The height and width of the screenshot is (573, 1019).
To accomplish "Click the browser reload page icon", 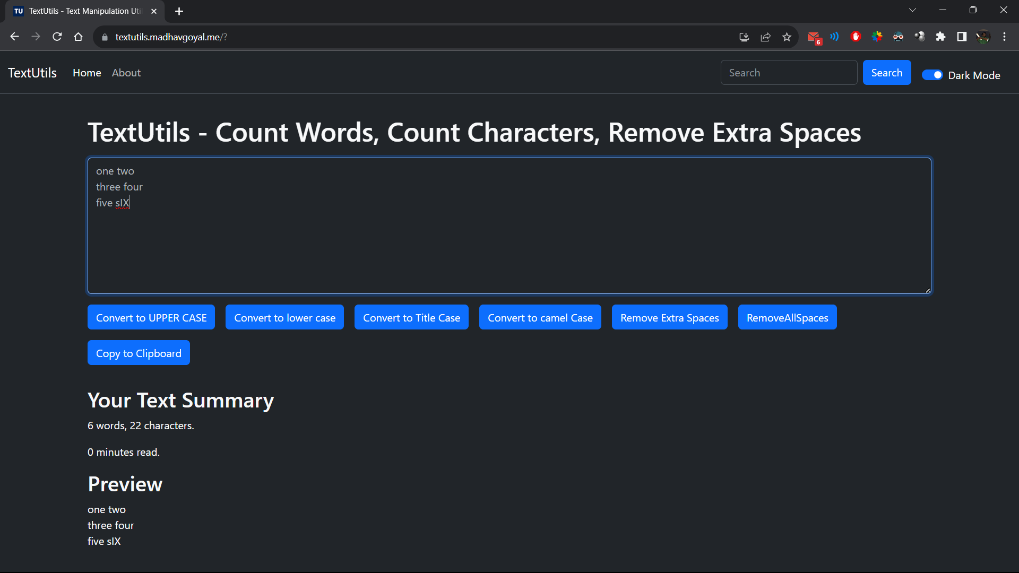I will coord(57,37).
